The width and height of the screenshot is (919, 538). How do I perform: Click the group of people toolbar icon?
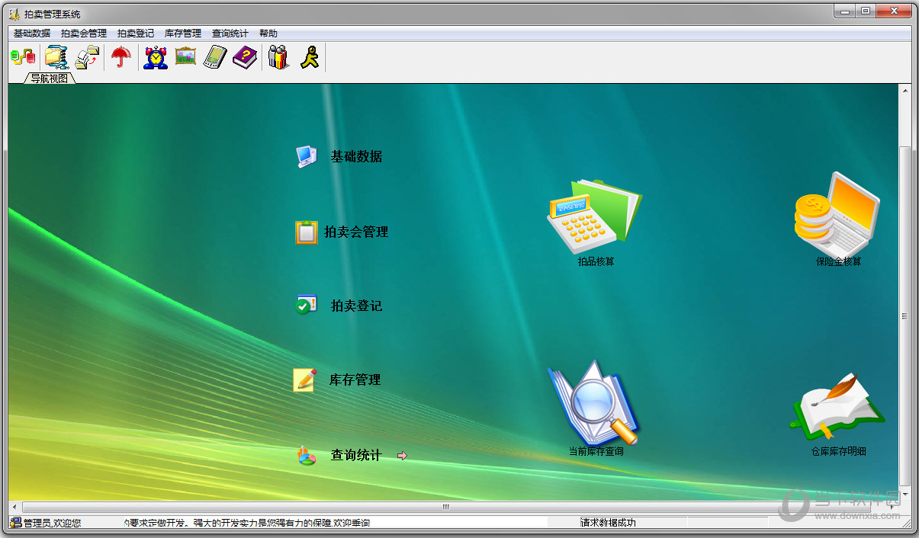[x=278, y=57]
